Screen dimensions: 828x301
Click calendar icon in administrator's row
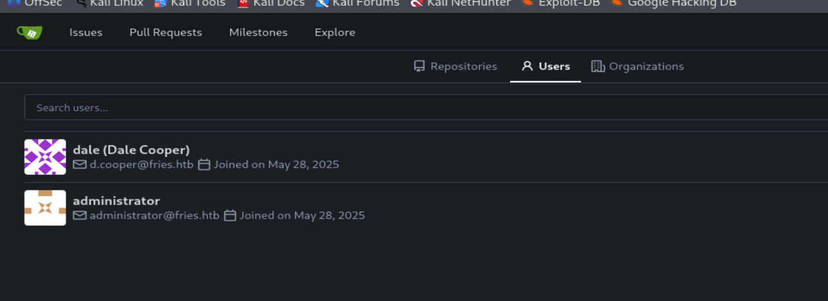tap(230, 215)
